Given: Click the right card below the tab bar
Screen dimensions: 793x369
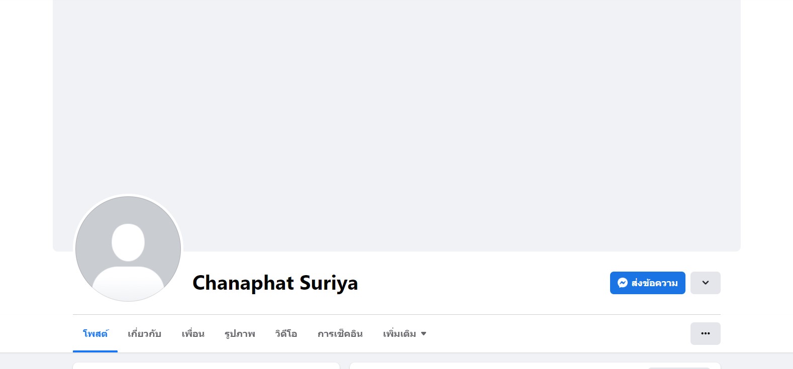Looking at the screenshot, I should tap(535, 365).
